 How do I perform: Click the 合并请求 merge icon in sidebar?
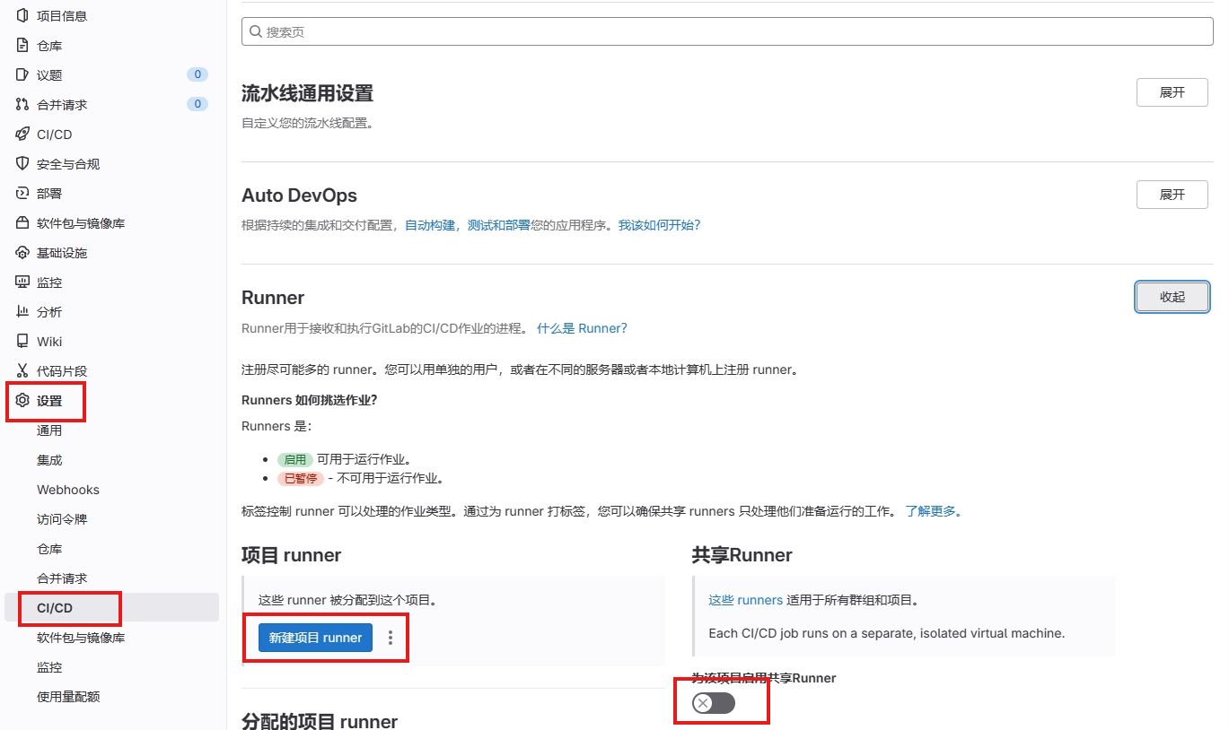coord(22,105)
